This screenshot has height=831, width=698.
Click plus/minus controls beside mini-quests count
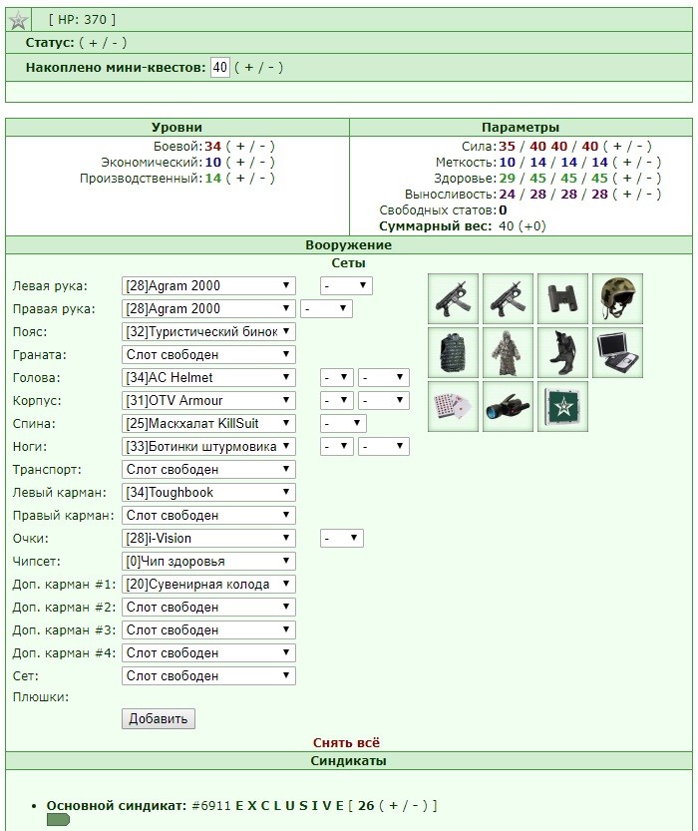click(259, 67)
